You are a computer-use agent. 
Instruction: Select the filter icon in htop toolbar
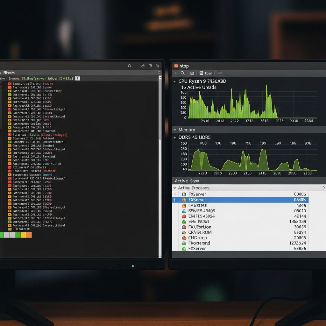pyautogui.click(x=192, y=73)
